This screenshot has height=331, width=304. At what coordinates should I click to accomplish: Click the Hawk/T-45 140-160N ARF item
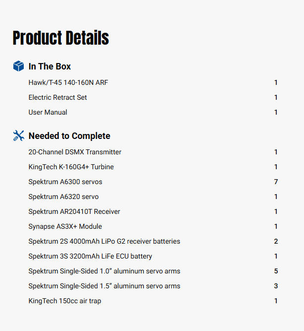(68, 82)
